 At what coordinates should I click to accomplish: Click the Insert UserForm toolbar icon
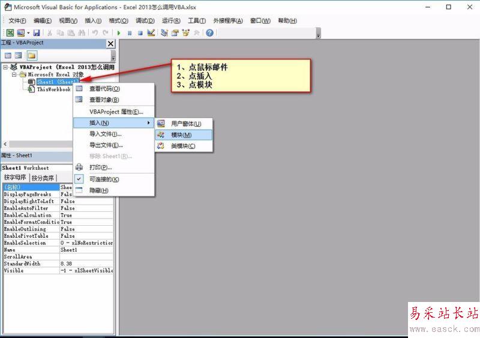tap(20, 33)
